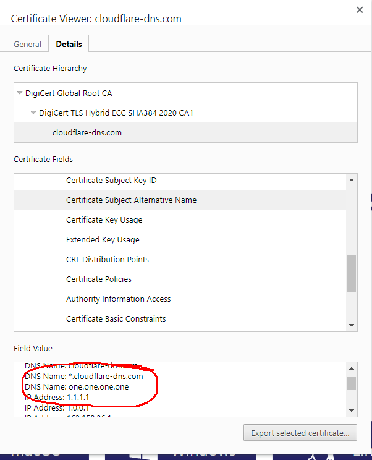Click DNS Name one.one.one.one line
This screenshot has height=460, width=372.
point(77,387)
